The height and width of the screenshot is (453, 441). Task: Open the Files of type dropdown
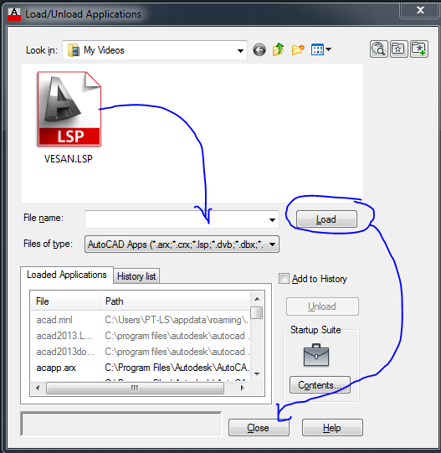[182, 245]
